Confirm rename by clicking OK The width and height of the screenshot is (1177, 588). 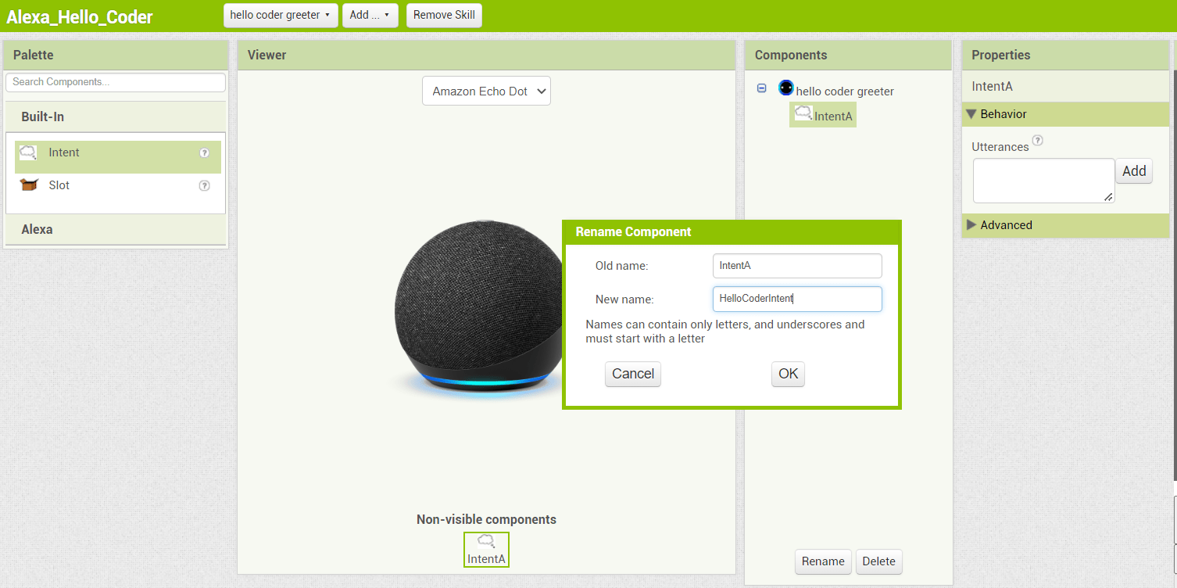click(787, 374)
